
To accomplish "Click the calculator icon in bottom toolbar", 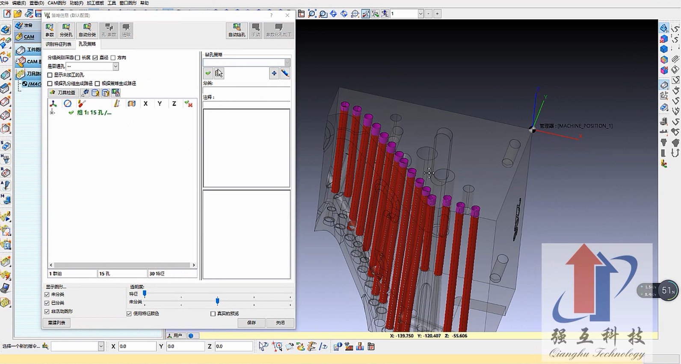I will 371,346.
